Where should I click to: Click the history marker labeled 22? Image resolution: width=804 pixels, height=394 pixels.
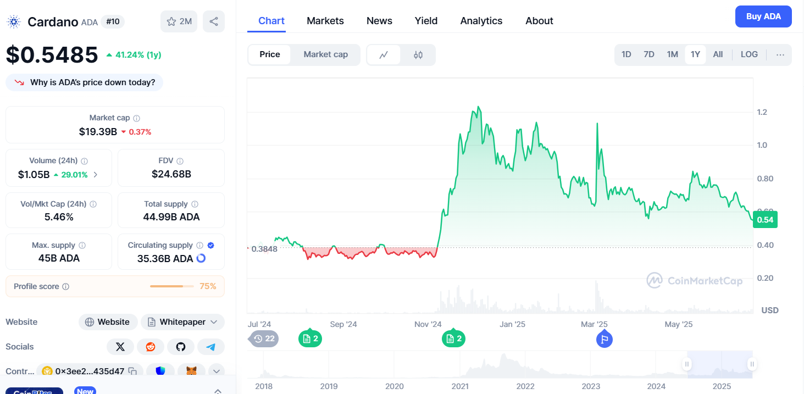point(264,338)
